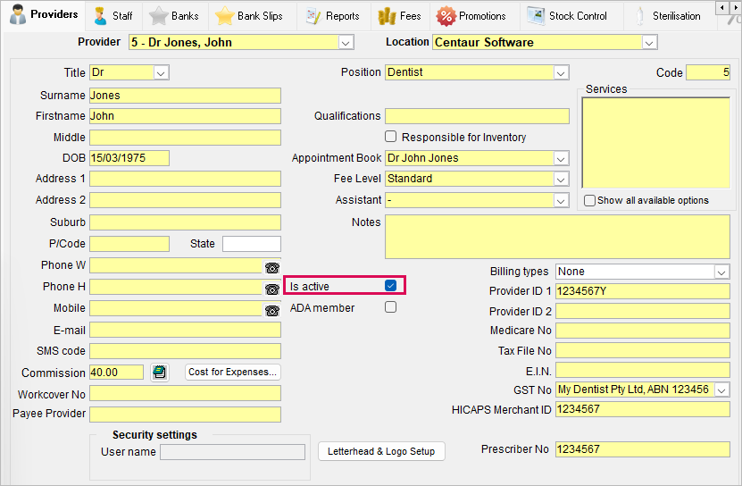Tick the ADA member checkbox
The width and height of the screenshot is (742, 486).
[x=390, y=307]
